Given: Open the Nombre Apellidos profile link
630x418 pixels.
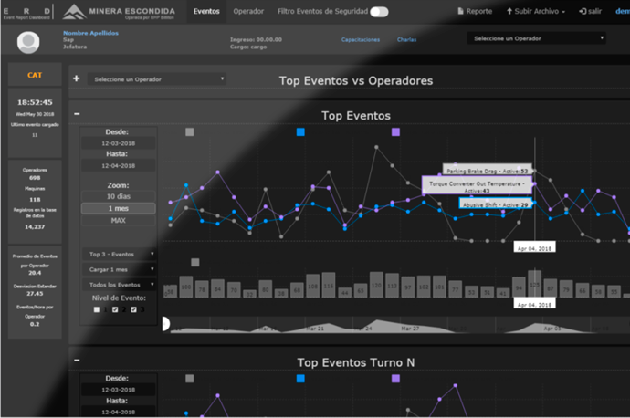Looking at the screenshot, I should [x=90, y=33].
